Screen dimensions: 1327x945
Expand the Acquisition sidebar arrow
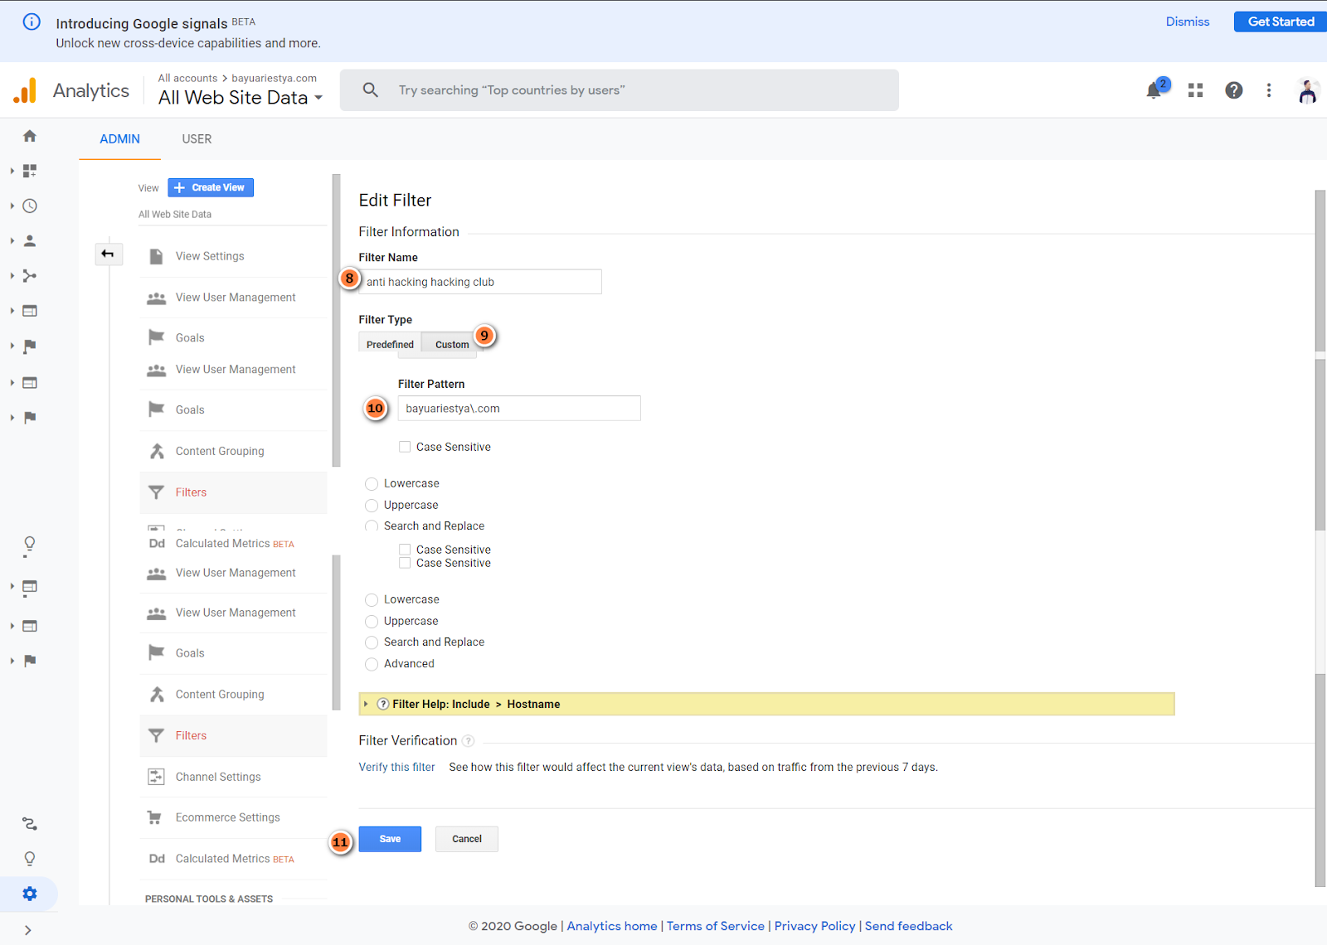click(x=12, y=276)
